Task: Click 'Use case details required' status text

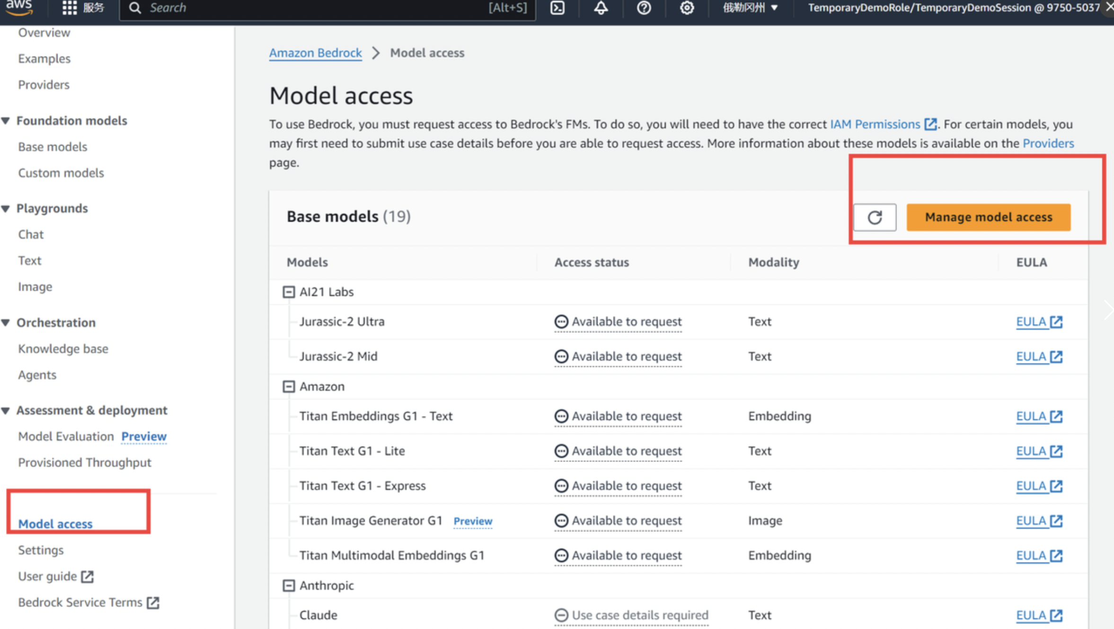Action: click(640, 615)
